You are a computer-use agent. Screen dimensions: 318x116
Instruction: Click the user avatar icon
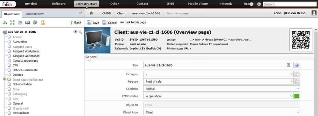(314, 13)
